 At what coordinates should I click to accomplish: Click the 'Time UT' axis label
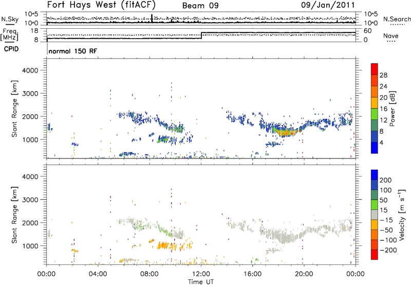tap(201, 282)
